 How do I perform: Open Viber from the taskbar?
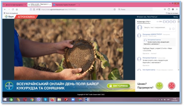pos(39,100)
